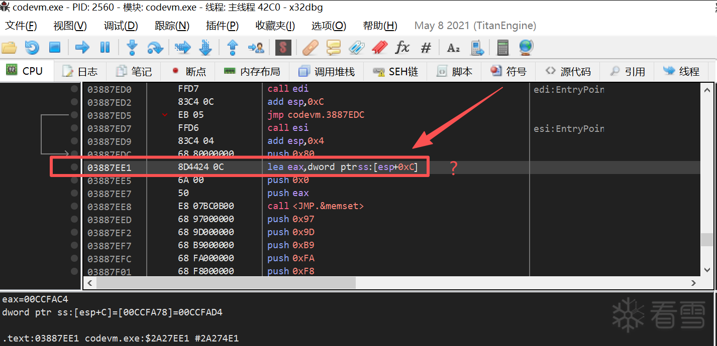Switch to the 调用堆栈 tab

327,72
